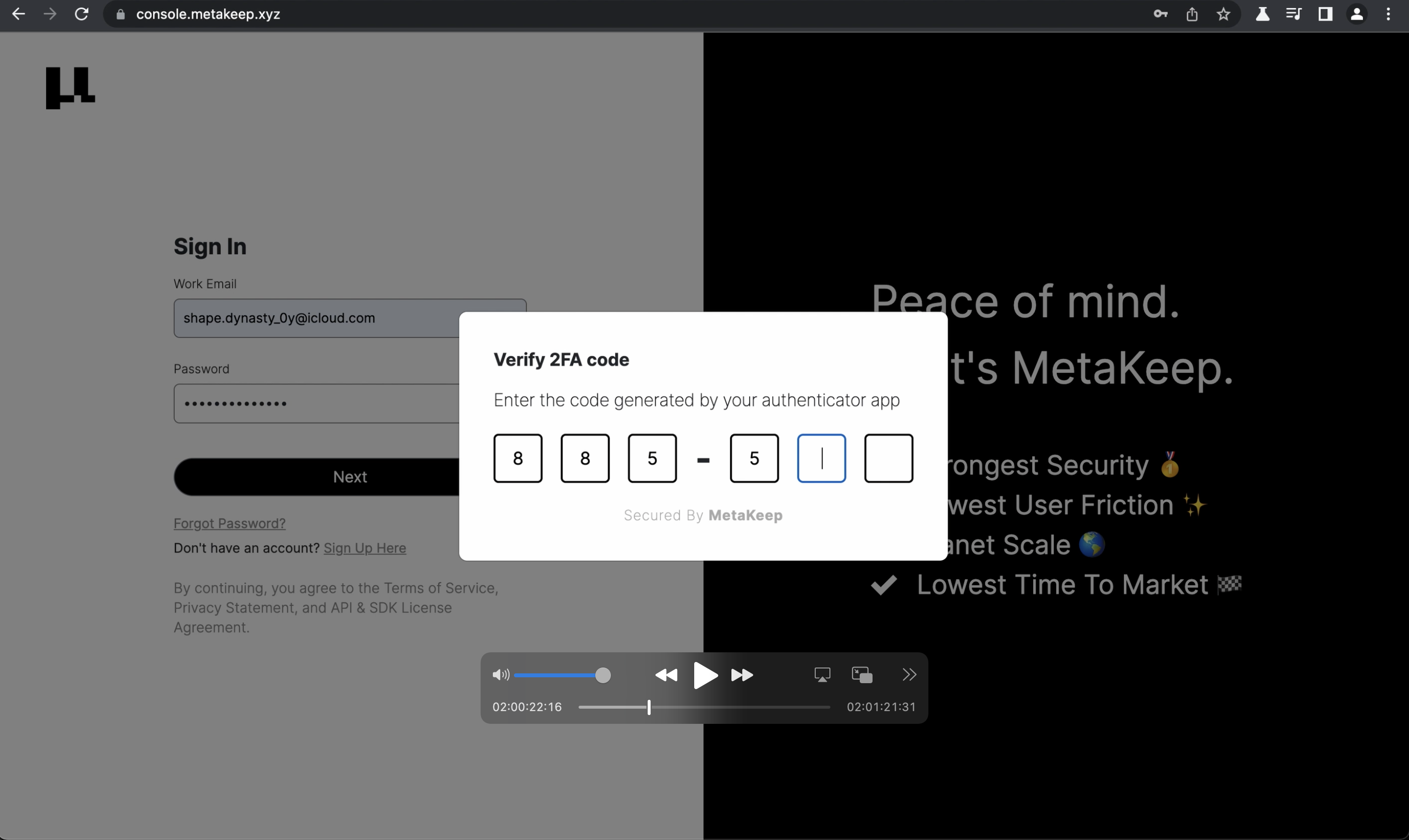Viewport: 1409px width, 840px height.
Task: Open Chrome three-dot menu
Action: [1388, 14]
